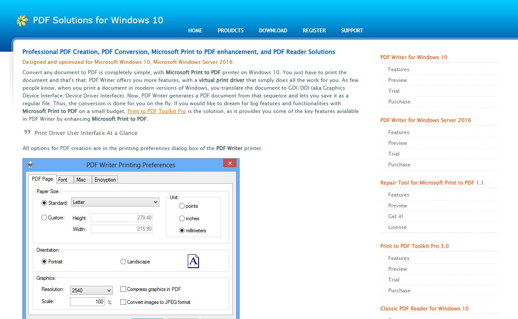Click Trial under Print to PDF Toolkit Pro
Viewport: 518px width, 319px height.
pyautogui.click(x=394, y=280)
